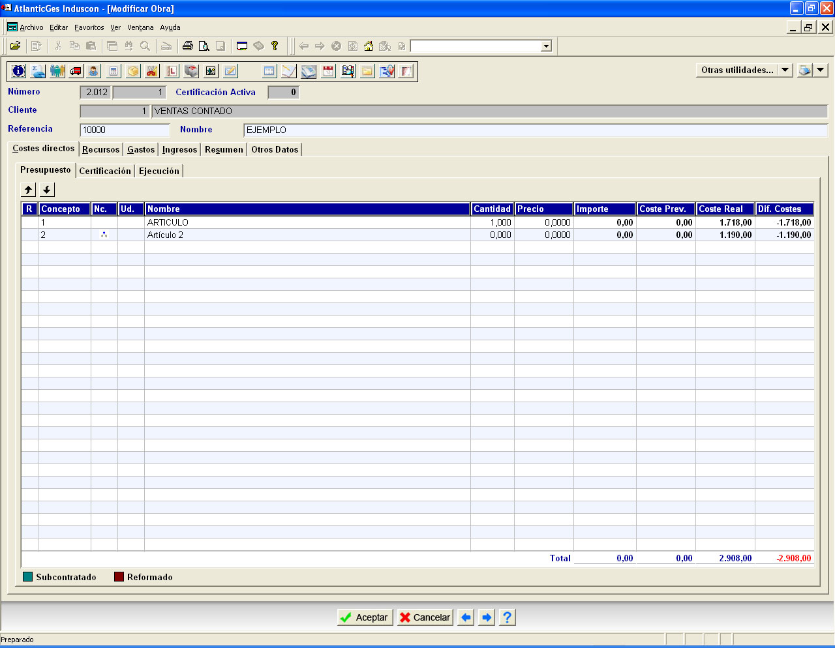Select the Certificación sub-tab

[105, 171]
